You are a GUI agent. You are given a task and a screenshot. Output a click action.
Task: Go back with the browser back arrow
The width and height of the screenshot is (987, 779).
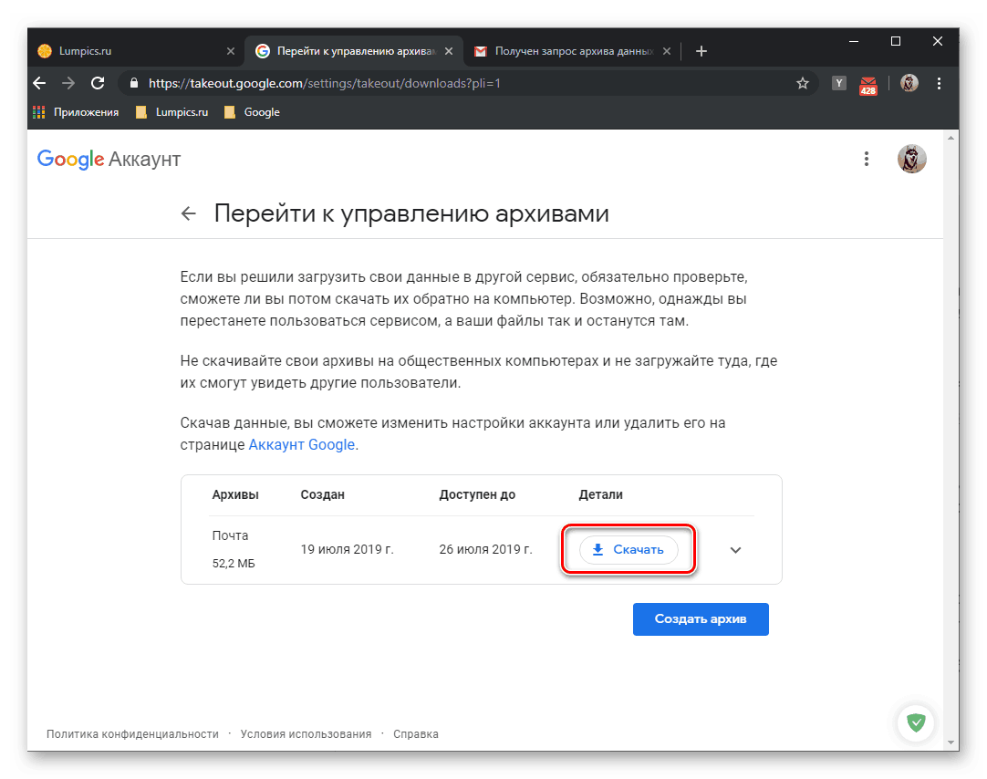click(x=39, y=83)
